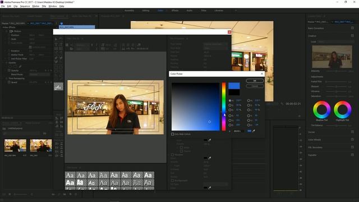Open the File menu
The height and width of the screenshot is (202, 359).
coord(3,6)
